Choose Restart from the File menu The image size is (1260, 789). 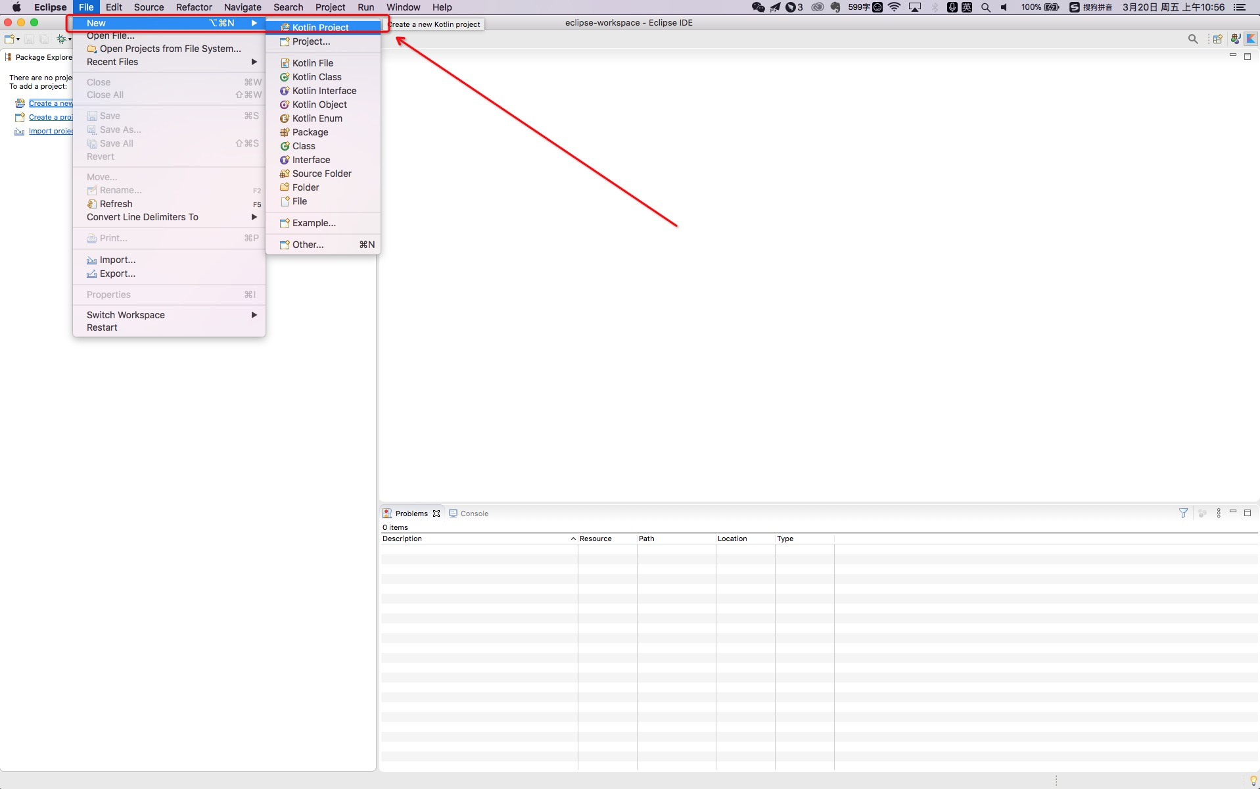pos(169,327)
